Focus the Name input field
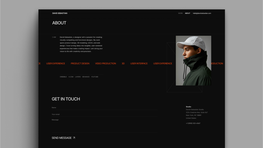This screenshot has width=263, height=148. pyautogui.click(x=104, y=108)
